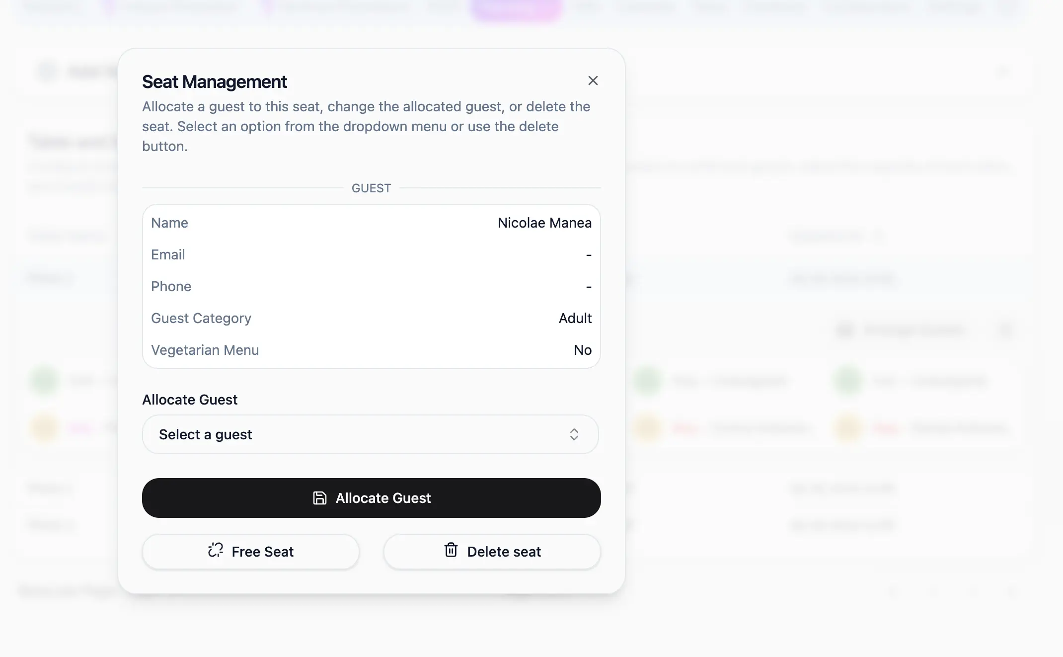The height and width of the screenshot is (657, 1063).
Task: Click the Delete seat trash icon
Action: coord(451,551)
